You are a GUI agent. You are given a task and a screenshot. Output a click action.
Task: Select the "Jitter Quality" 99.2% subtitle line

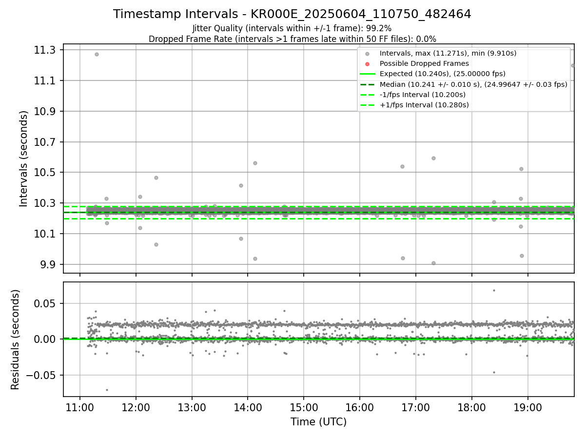click(292, 28)
